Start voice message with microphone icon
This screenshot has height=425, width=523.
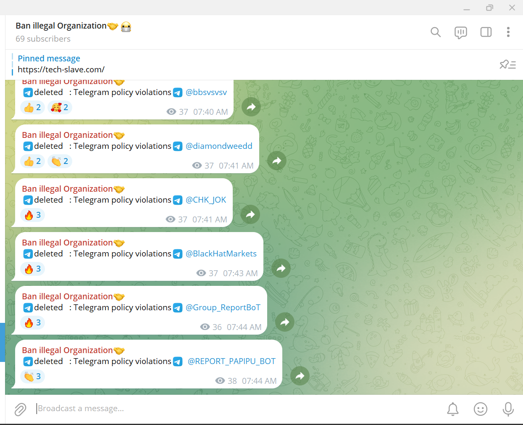tap(508, 409)
